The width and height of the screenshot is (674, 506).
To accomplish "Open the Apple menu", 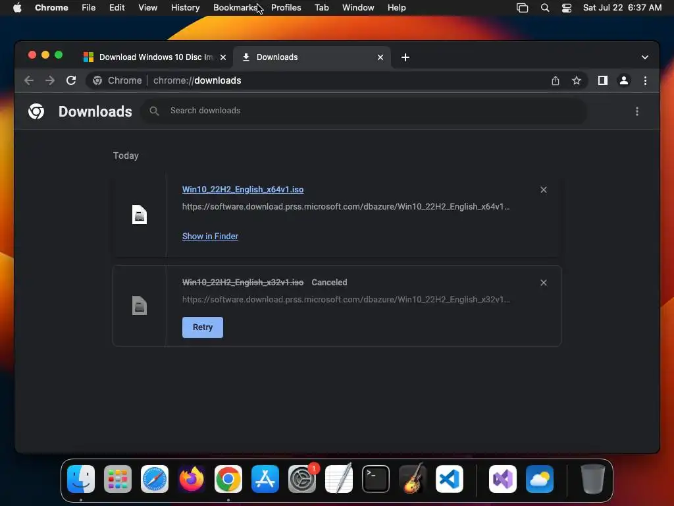I will [17, 7].
